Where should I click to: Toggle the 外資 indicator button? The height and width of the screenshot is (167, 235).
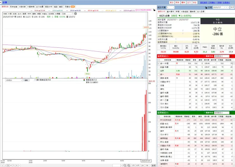pyautogui.click(x=10, y=14)
